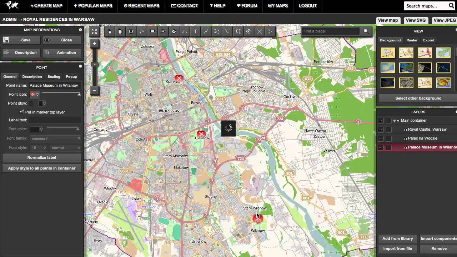Select the V-shaped angle tool
This screenshot has height=257, width=457.
(227, 31)
